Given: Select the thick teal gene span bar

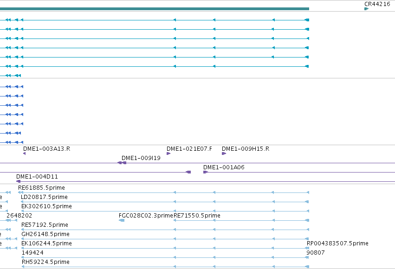Looking at the screenshot, I should coord(155,9).
